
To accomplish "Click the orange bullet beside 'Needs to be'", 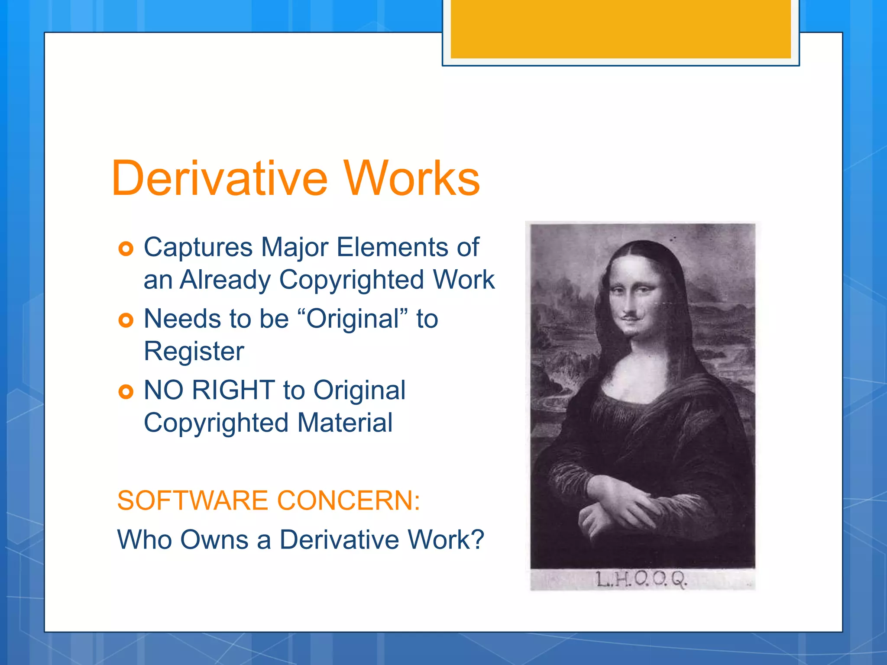I will pos(126,320).
